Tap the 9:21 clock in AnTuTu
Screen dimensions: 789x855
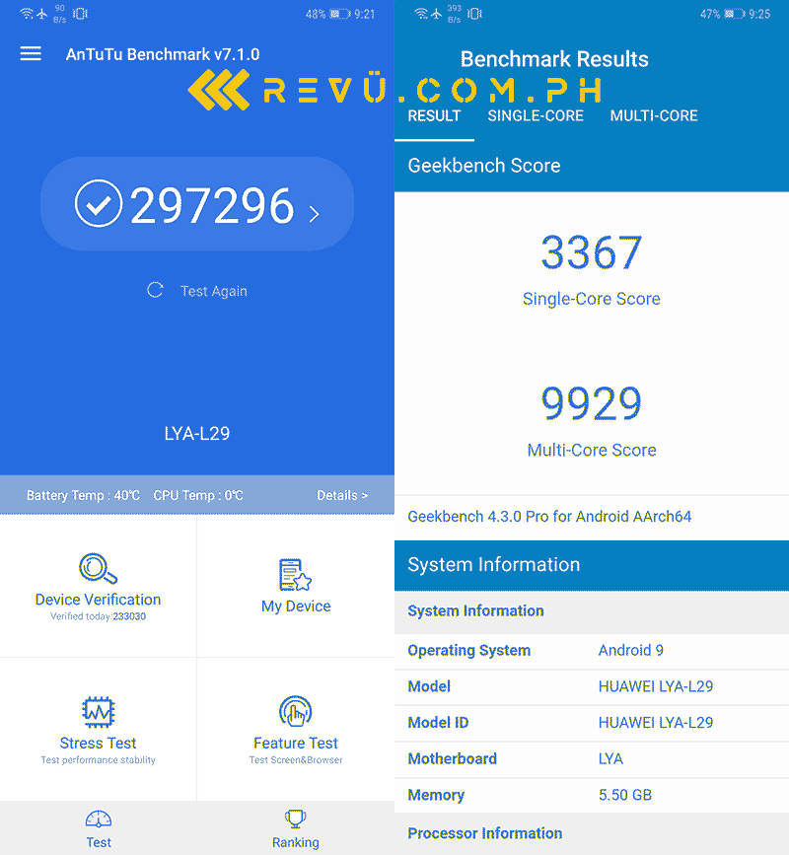coord(365,14)
